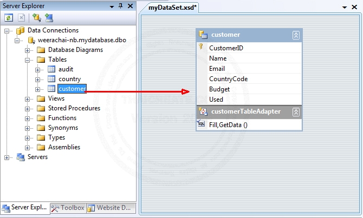This screenshot has width=363, height=218.
Task: Select the Email column row
Action: 249,68
